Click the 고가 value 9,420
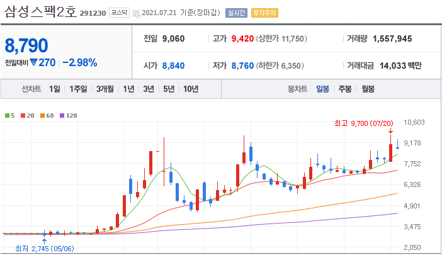442x255 pixels. [x=242, y=38]
